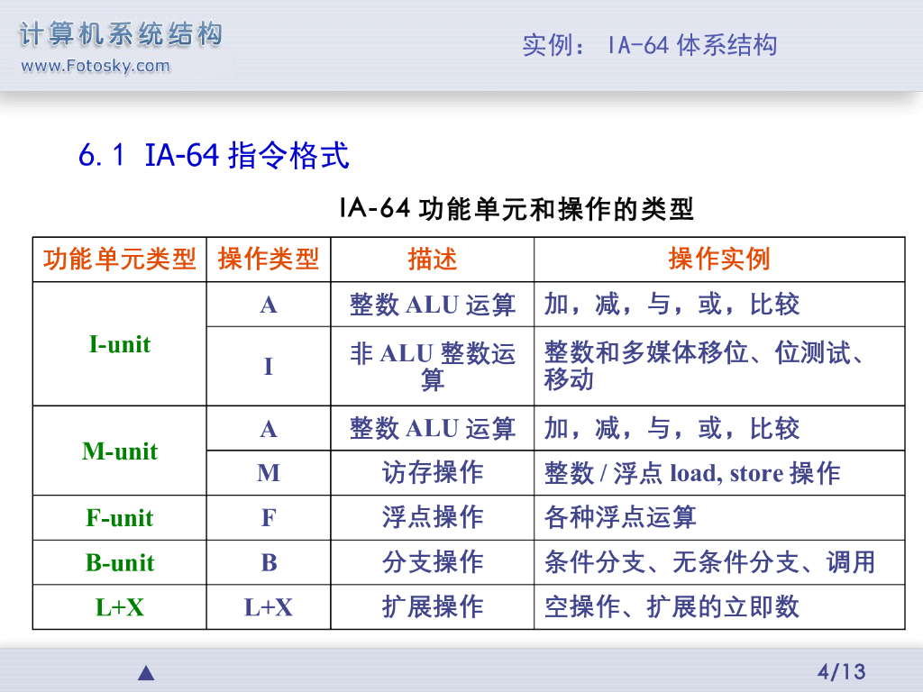Click the 操作实例 column header
The height and width of the screenshot is (692, 923).
pos(718,259)
